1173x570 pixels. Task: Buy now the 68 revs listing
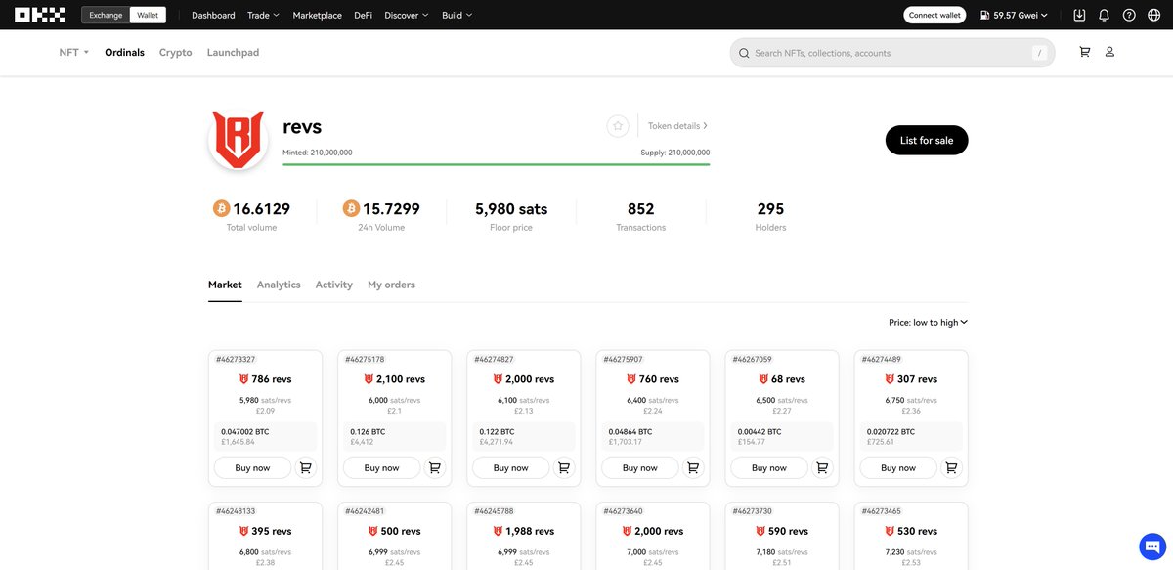click(768, 468)
